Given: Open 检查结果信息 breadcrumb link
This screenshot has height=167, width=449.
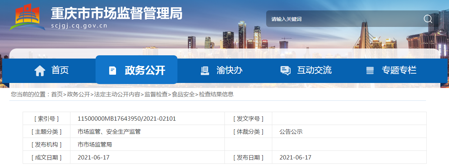Looking at the screenshot, I should coord(216,94).
